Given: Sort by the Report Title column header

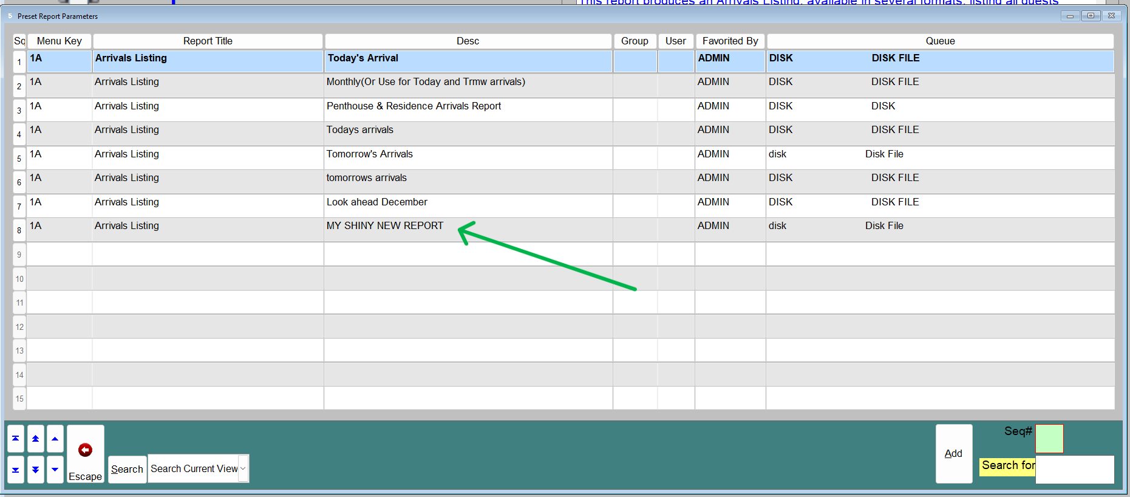Looking at the screenshot, I should [x=208, y=41].
